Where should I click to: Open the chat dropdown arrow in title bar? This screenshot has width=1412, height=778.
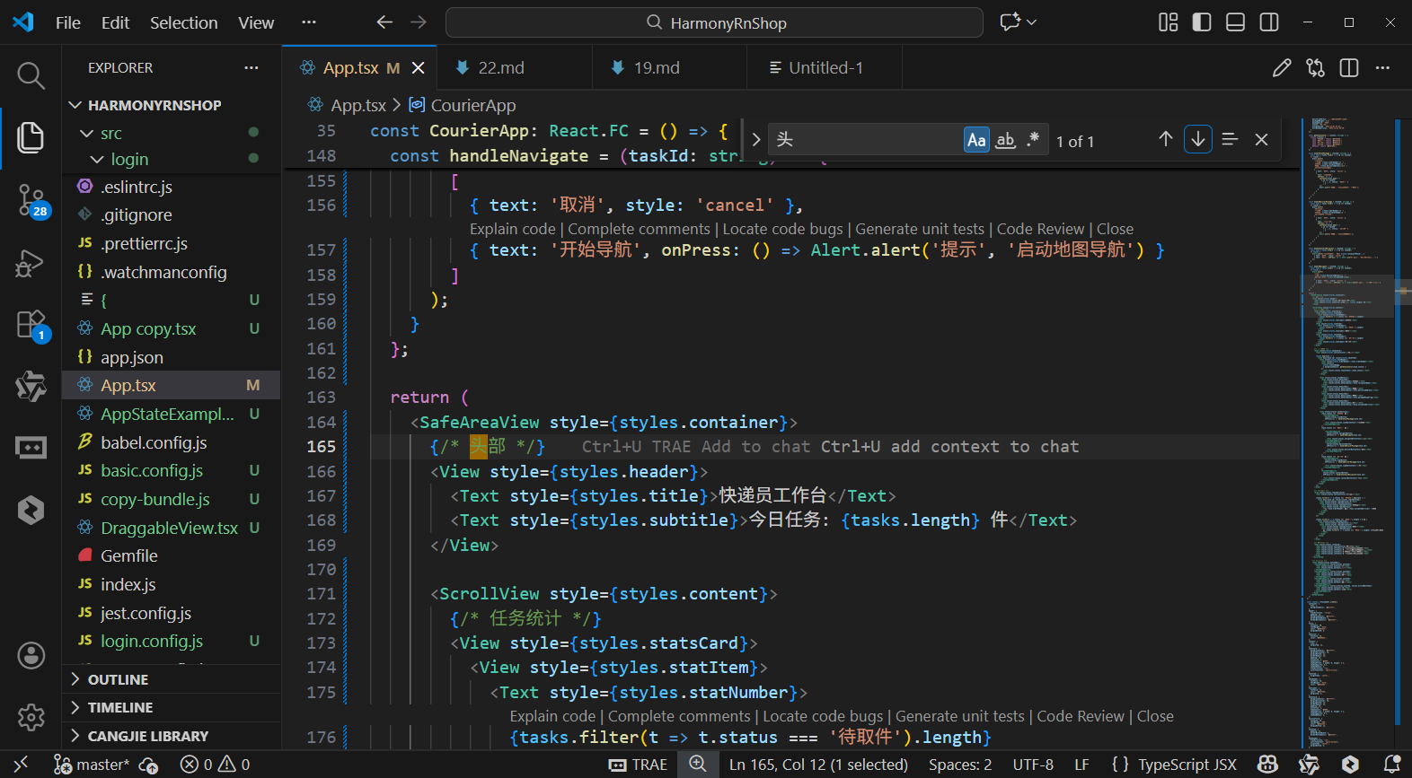point(1031,22)
